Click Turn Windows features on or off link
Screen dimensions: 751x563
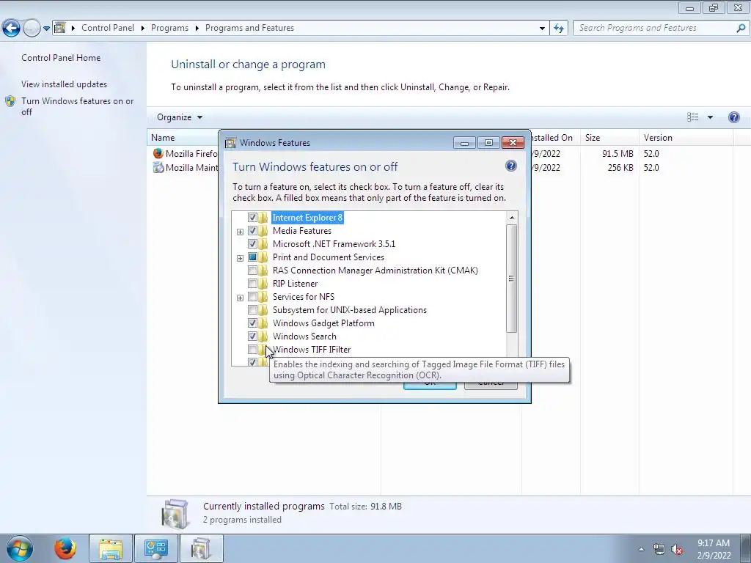pyautogui.click(x=77, y=106)
